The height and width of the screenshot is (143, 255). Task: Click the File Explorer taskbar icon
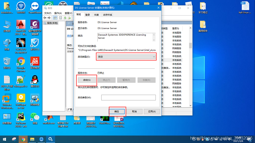pyautogui.click(x=32, y=139)
